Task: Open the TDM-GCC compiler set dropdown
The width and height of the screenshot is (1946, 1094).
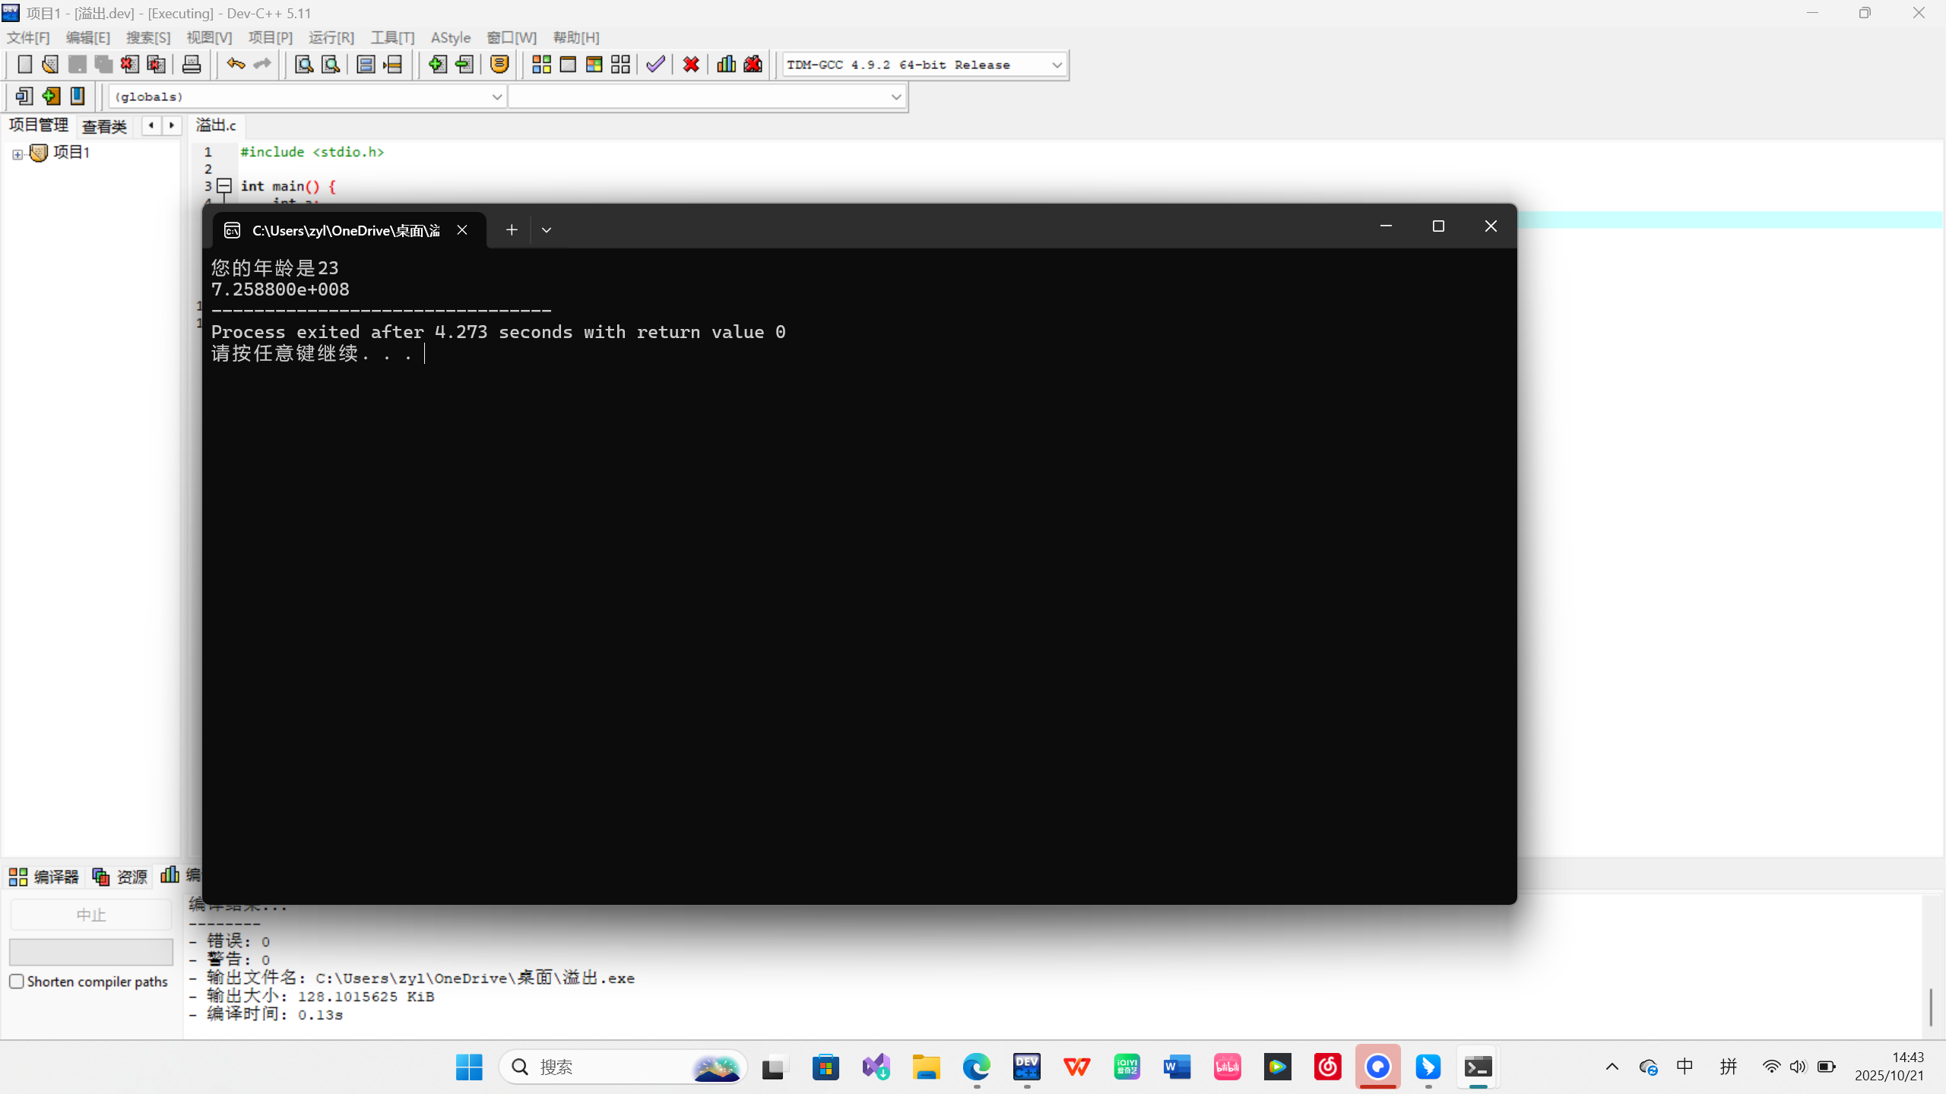Action: [1057, 65]
